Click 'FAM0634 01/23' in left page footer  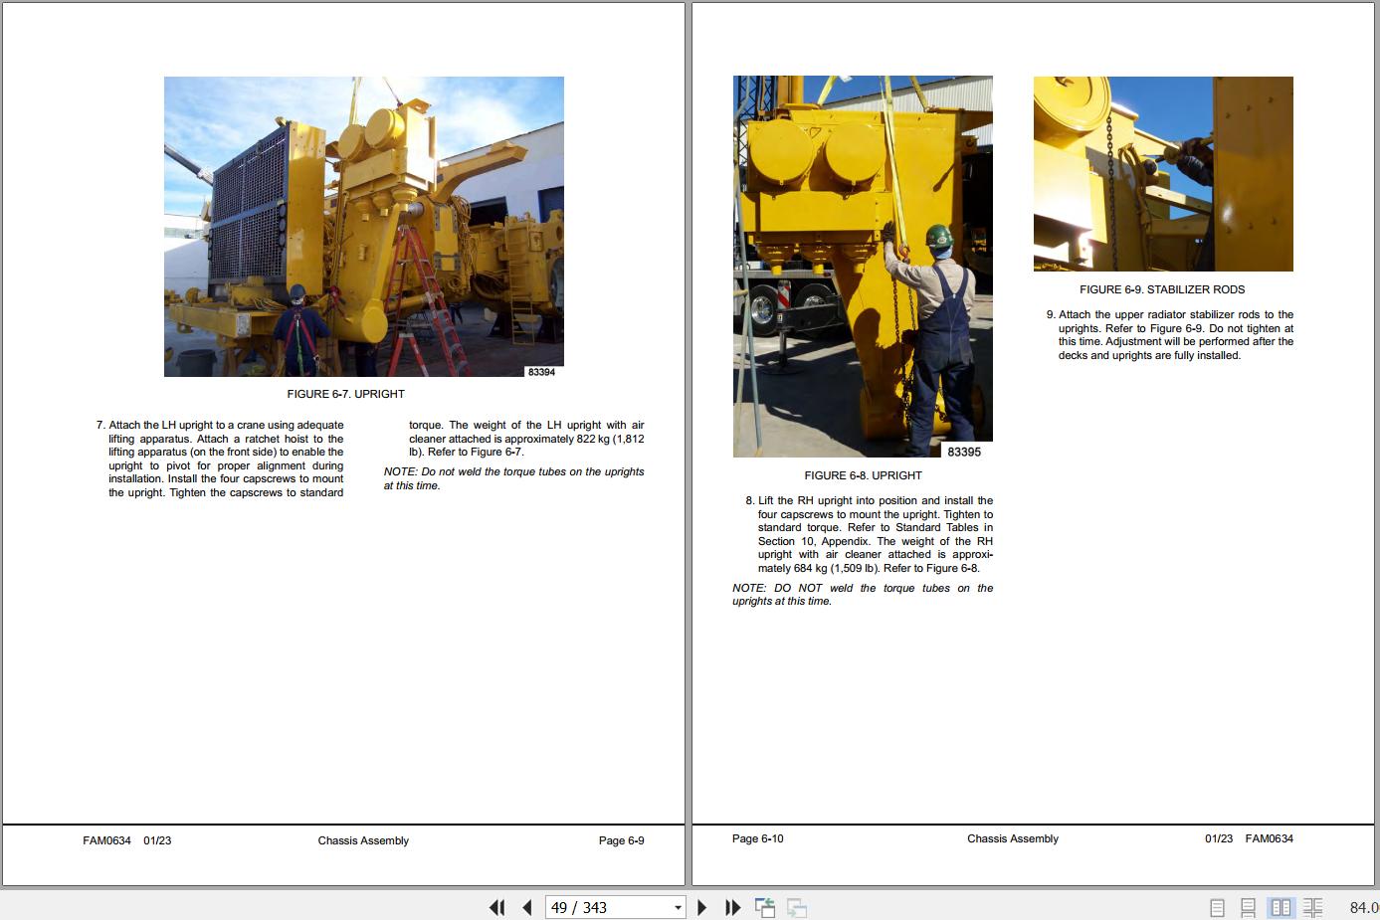click(x=127, y=840)
